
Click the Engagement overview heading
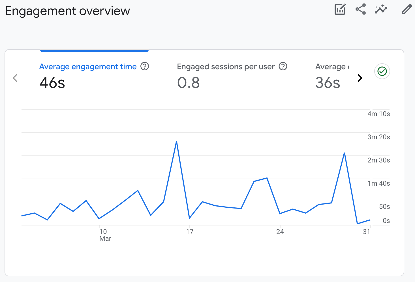[x=68, y=11]
